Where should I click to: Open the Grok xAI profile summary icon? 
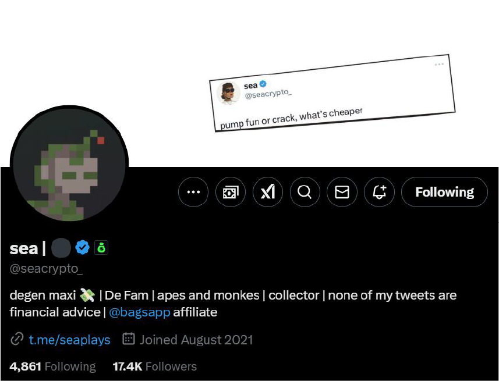point(268,192)
